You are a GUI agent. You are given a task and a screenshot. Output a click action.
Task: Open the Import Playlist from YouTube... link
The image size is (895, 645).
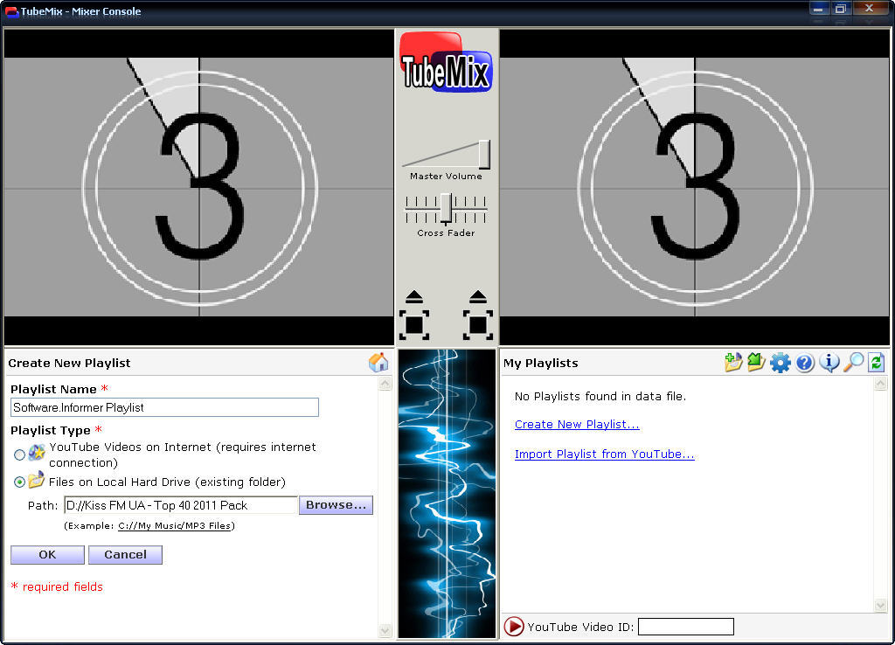coord(605,454)
